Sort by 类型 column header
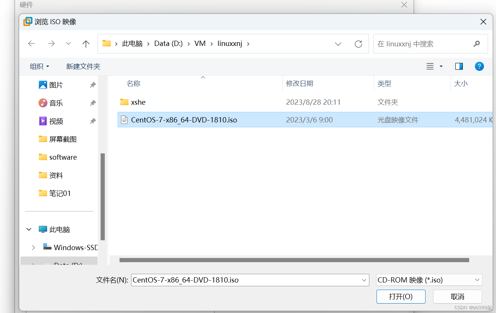The width and height of the screenshot is (496, 313). pyautogui.click(x=384, y=84)
